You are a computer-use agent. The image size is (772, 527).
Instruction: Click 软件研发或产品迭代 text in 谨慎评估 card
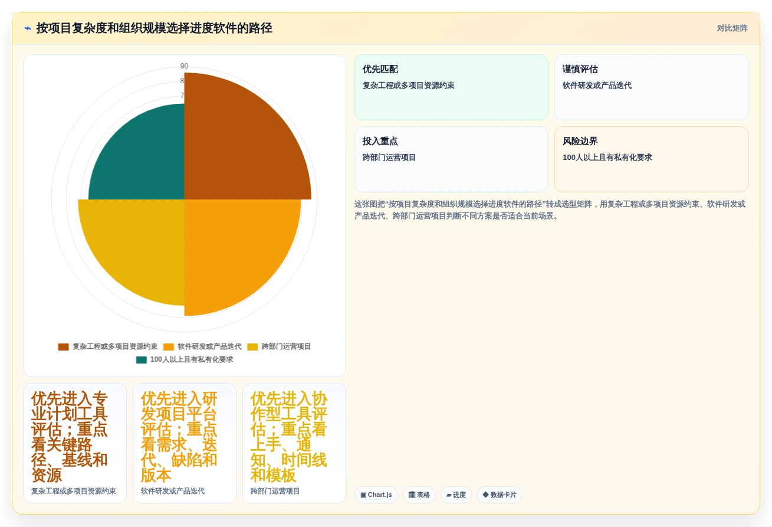(x=597, y=86)
